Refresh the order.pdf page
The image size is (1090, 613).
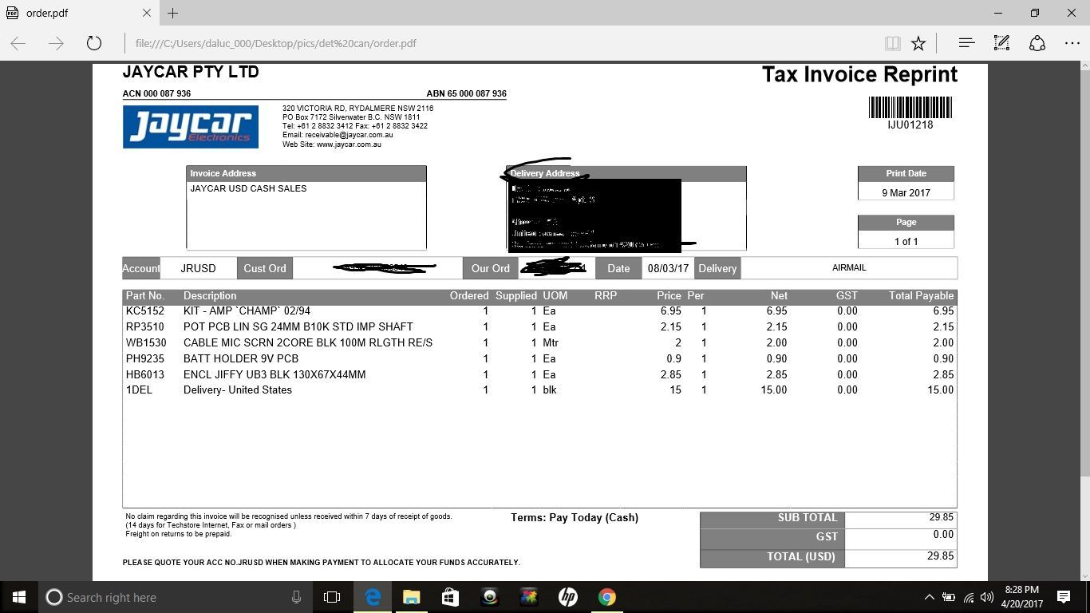tap(94, 43)
